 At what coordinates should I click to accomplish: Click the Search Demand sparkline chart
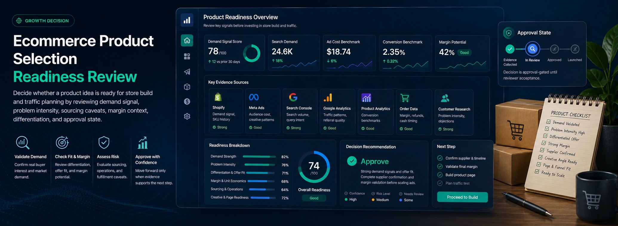tap(294, 65)
